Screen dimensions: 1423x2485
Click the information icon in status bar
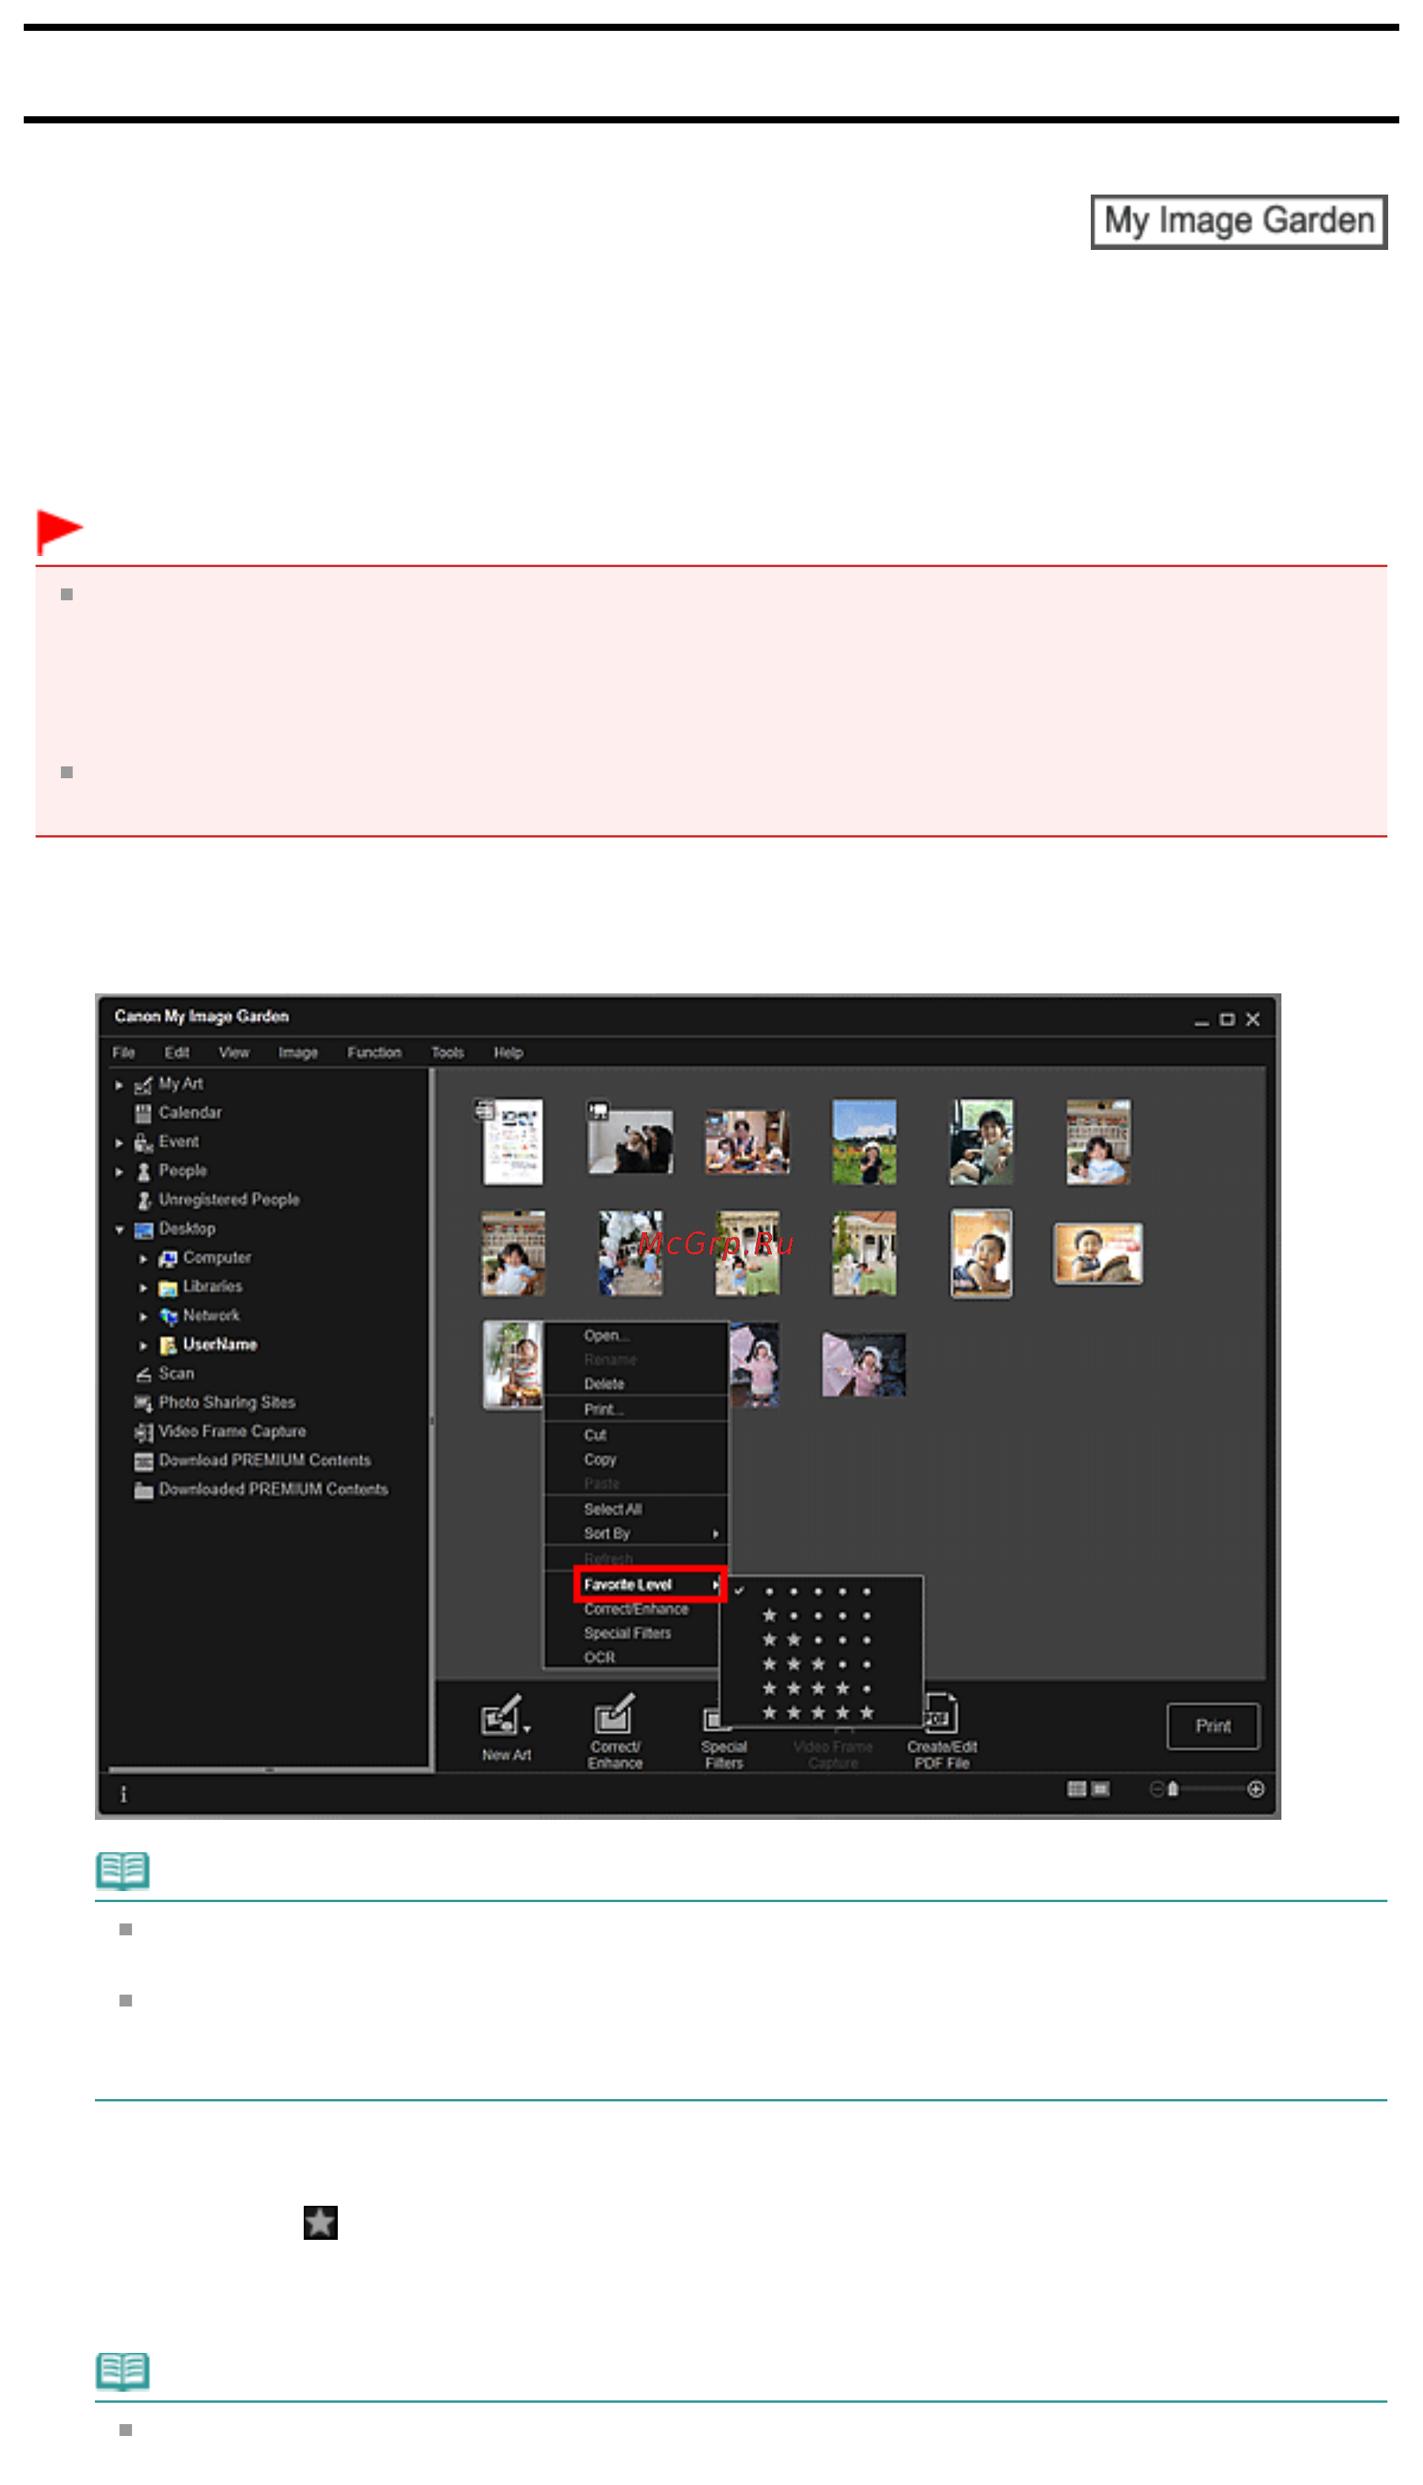[x=123, y=1794]
